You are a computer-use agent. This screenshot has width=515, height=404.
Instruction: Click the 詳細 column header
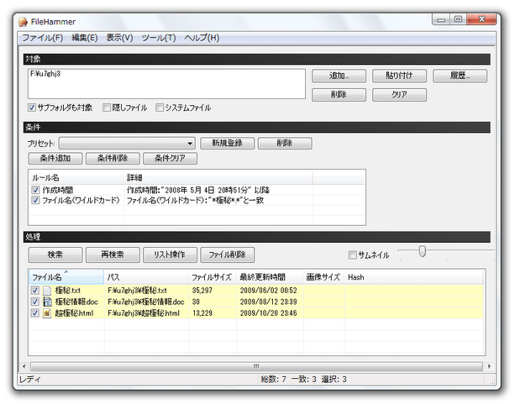[x=218, y=178]
